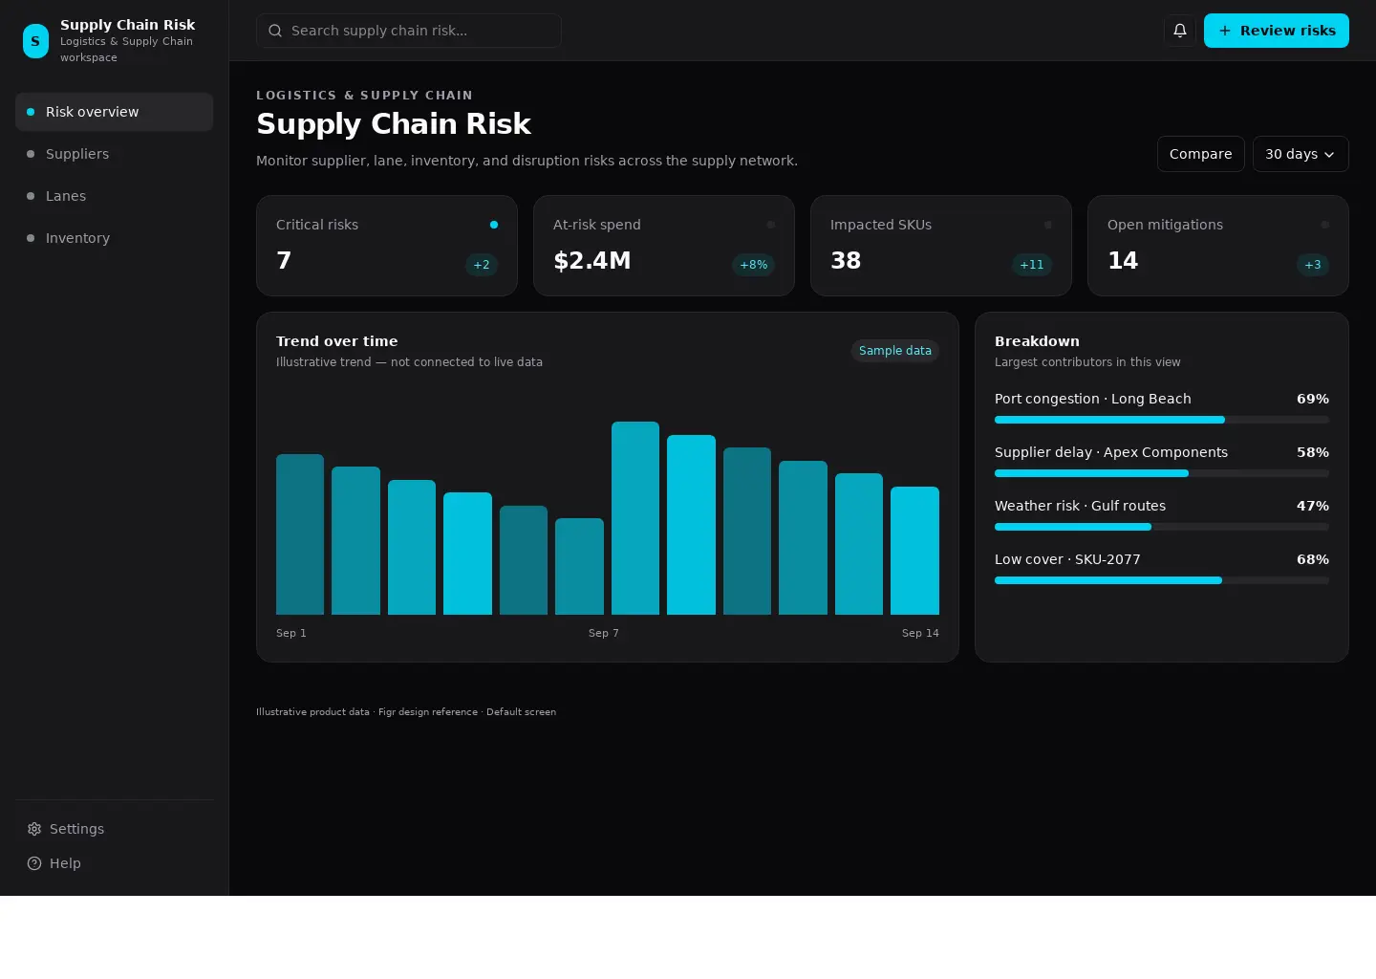Click the tallest bar in the trend chart
Viewport: 1376px width, 979px height.
point(635,518)
